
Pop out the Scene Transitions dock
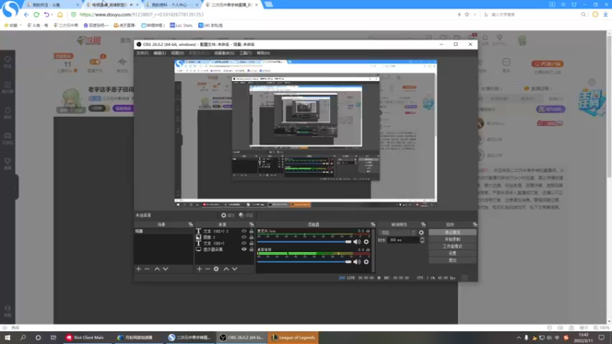click(x=423, y=225)
